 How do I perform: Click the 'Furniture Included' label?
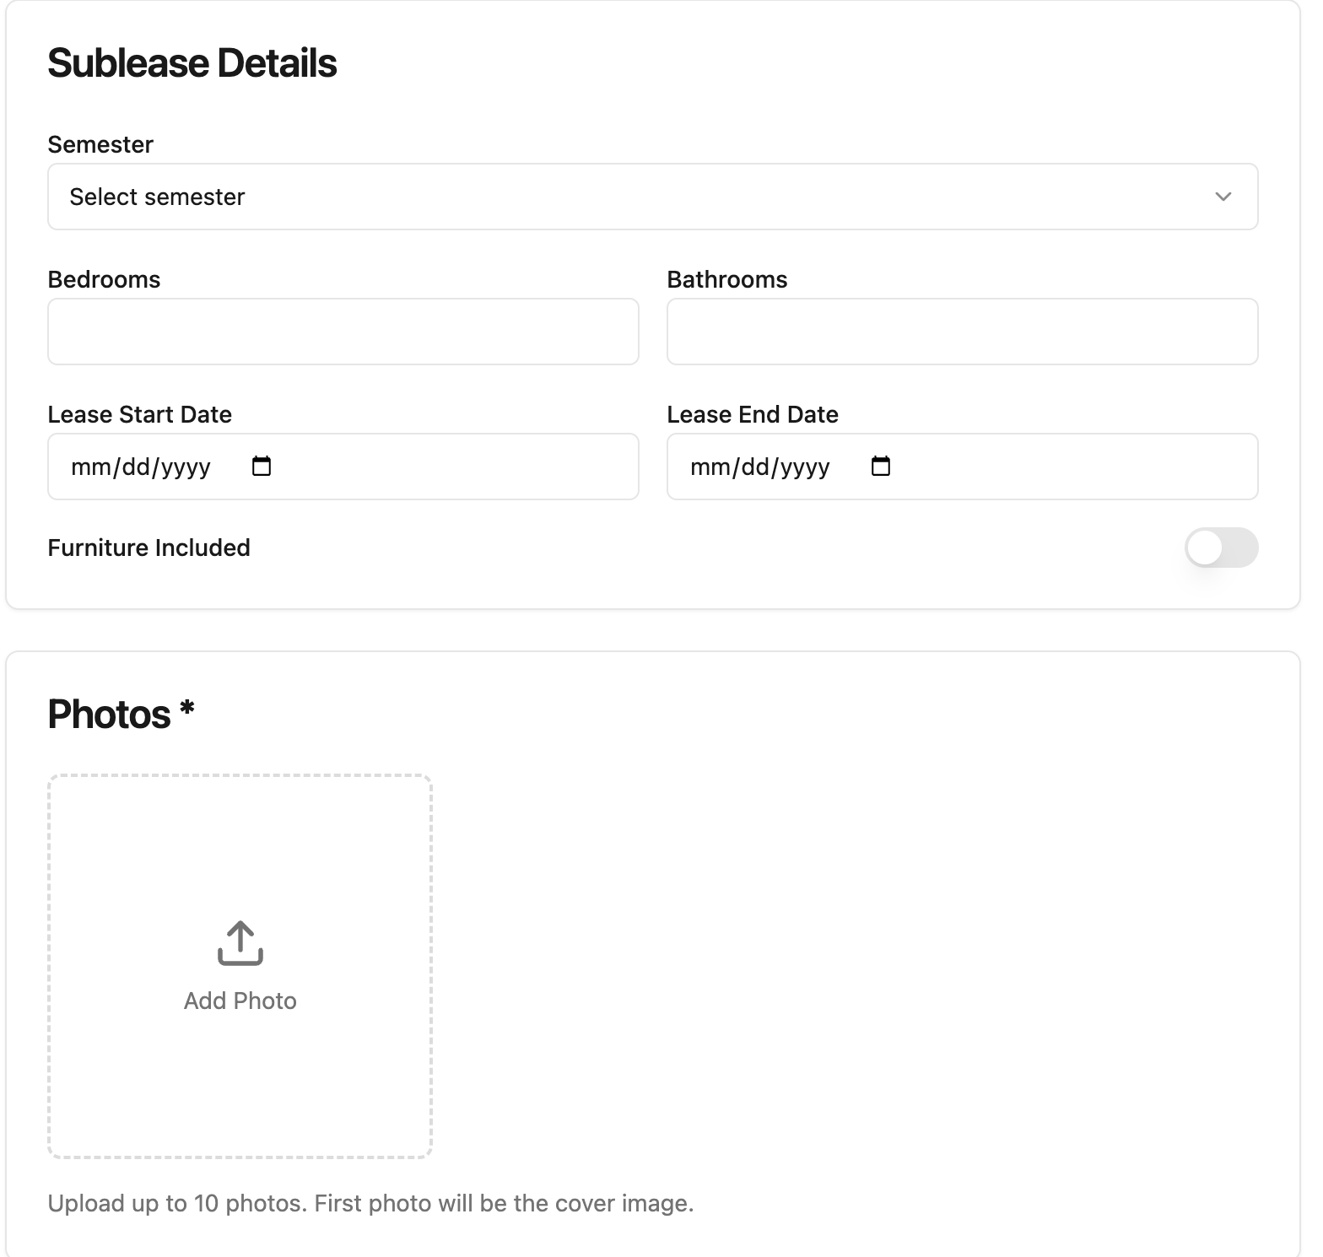[x=148, y=548]
